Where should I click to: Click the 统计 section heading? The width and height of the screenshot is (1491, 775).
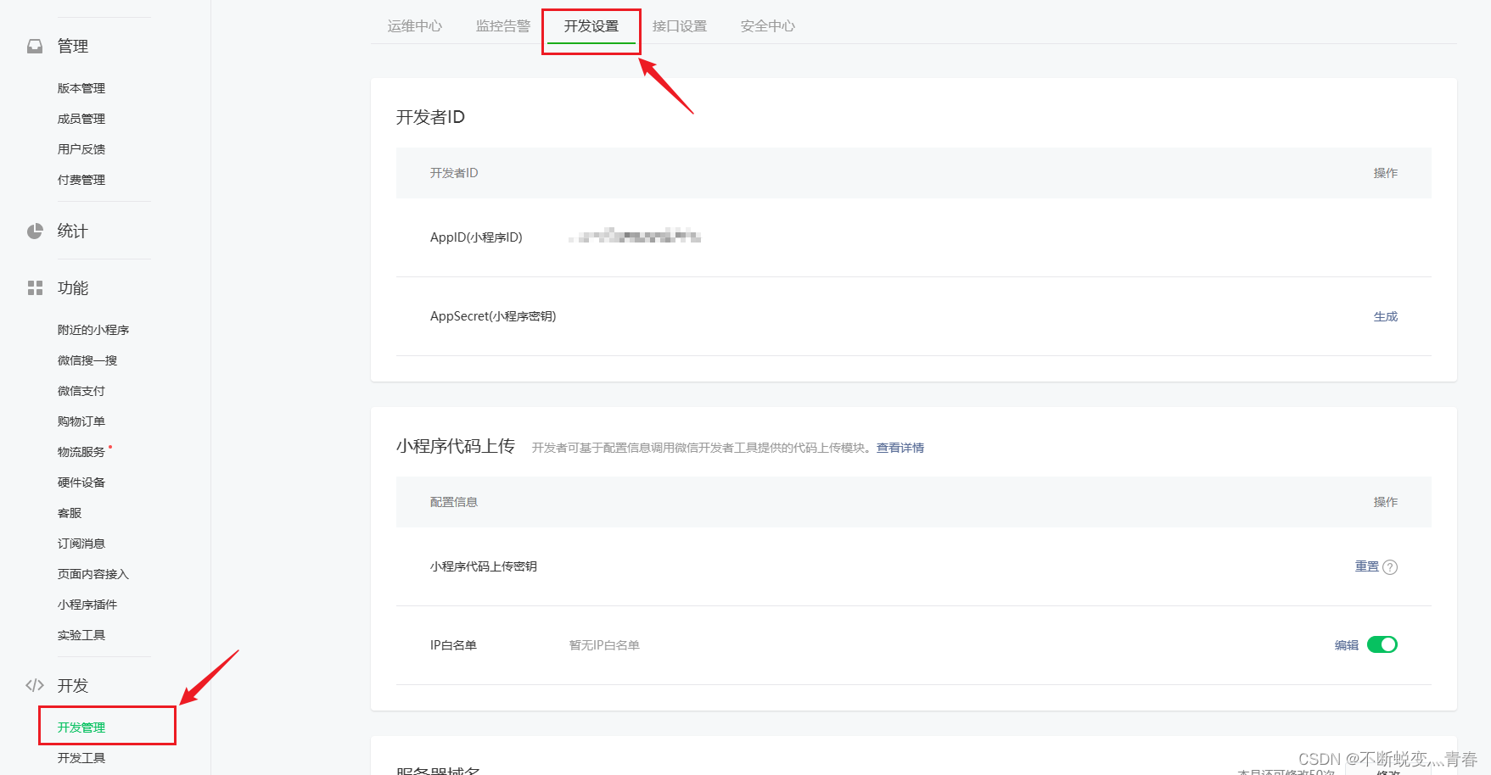pyautogui.click(x=73, y=231)
